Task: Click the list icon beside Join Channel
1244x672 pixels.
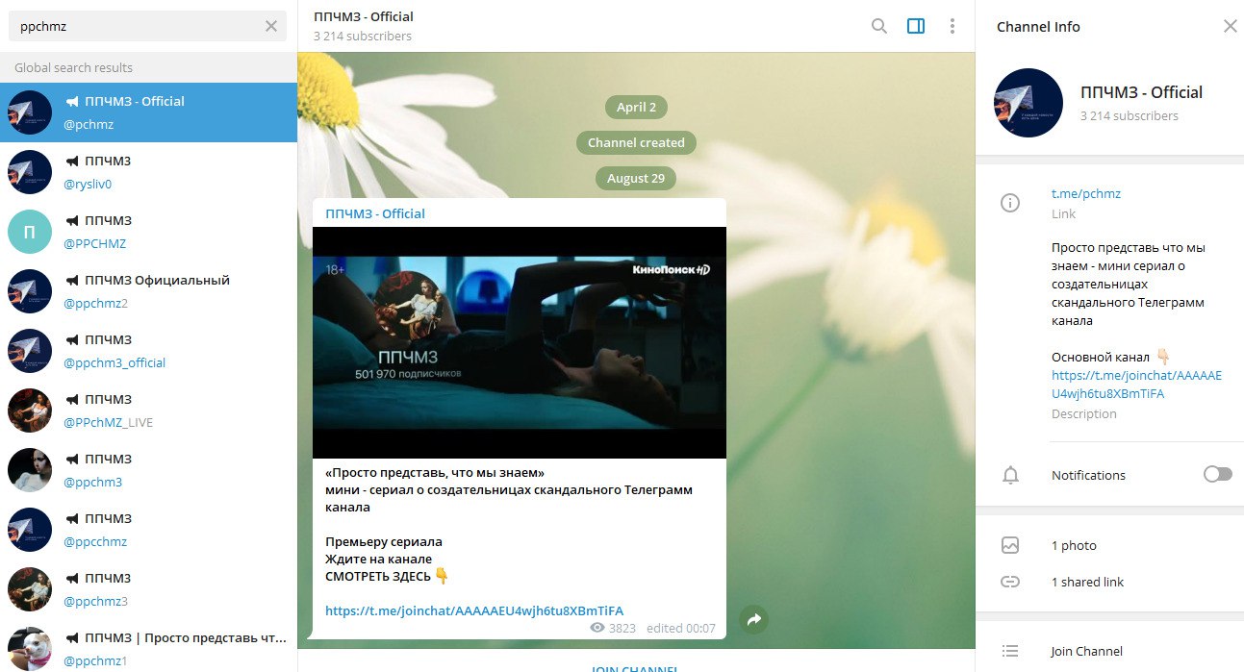Action: (1010, 651)
